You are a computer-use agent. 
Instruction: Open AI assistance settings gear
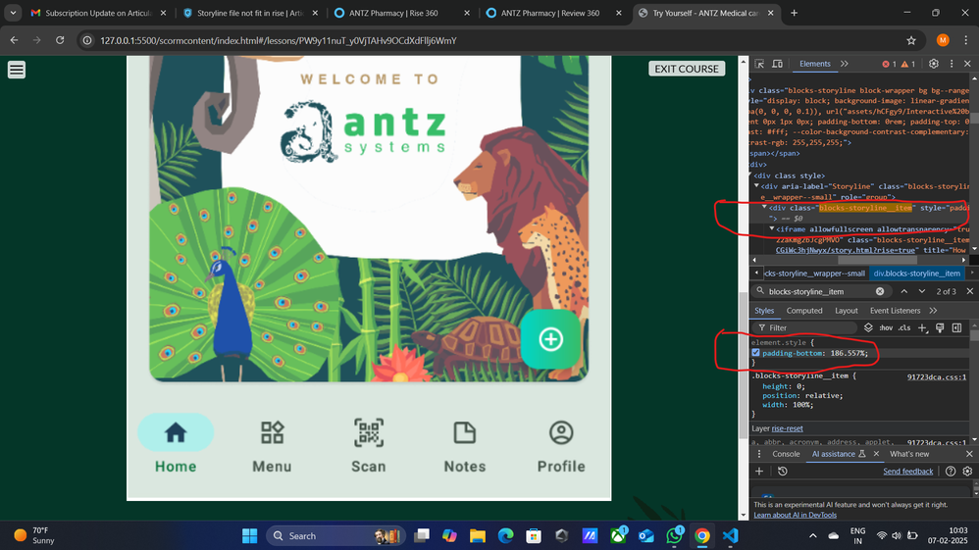pyautogui.click(x=968, y=472)
